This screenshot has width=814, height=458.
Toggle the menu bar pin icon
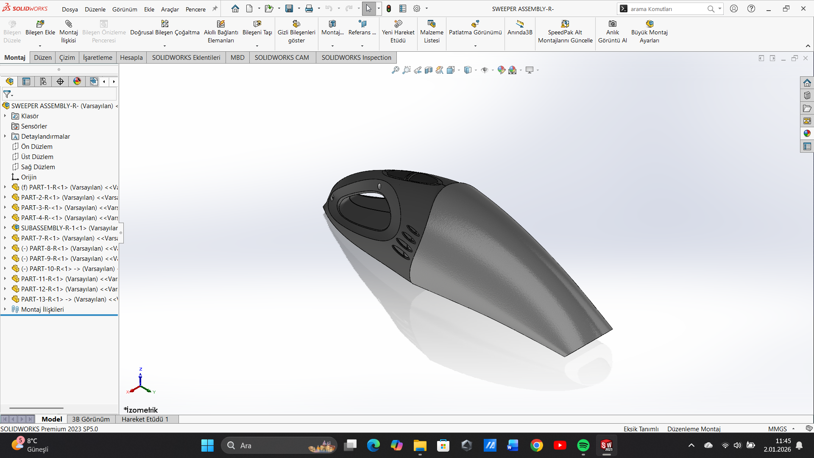click(x=215, y=8)
